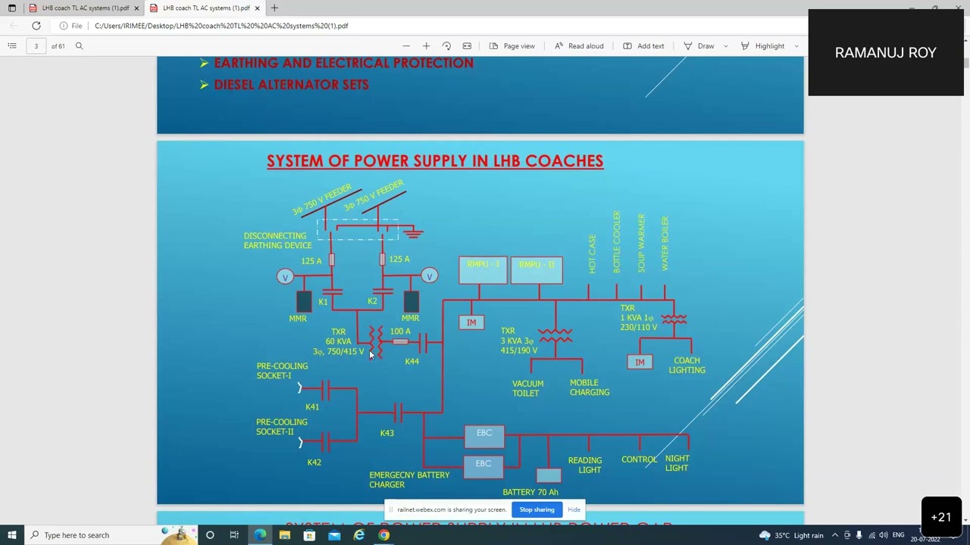Show hidden system tray icons

835,535
